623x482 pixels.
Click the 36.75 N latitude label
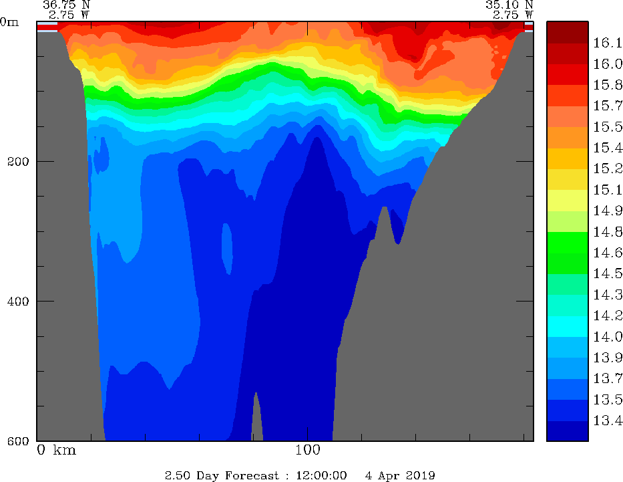point(66,5)
